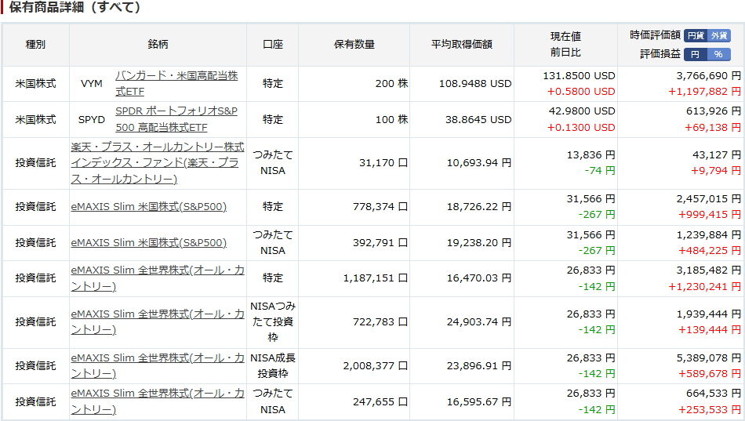The image size is (745, 421).
Task: Click profit +69,138 円
Action: point(713,128)
